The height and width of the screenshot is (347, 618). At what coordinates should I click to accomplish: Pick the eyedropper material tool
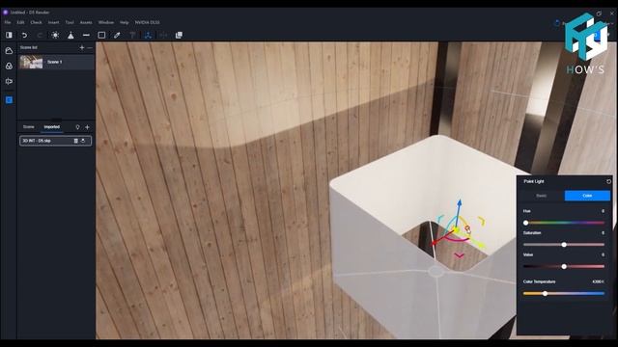[x=117, y=35]
